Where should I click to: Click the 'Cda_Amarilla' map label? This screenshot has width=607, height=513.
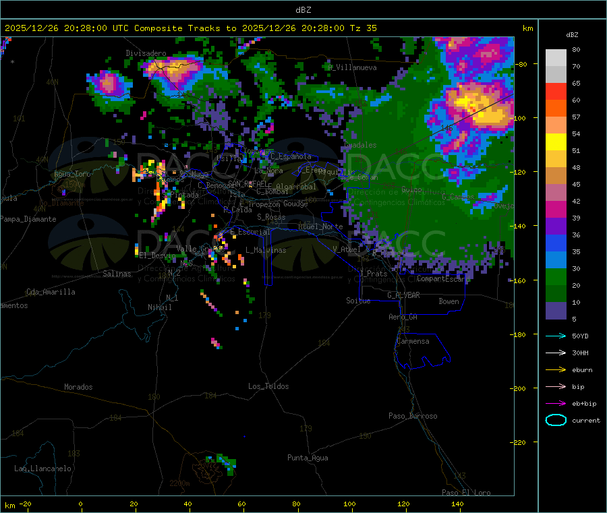[51, 292]
